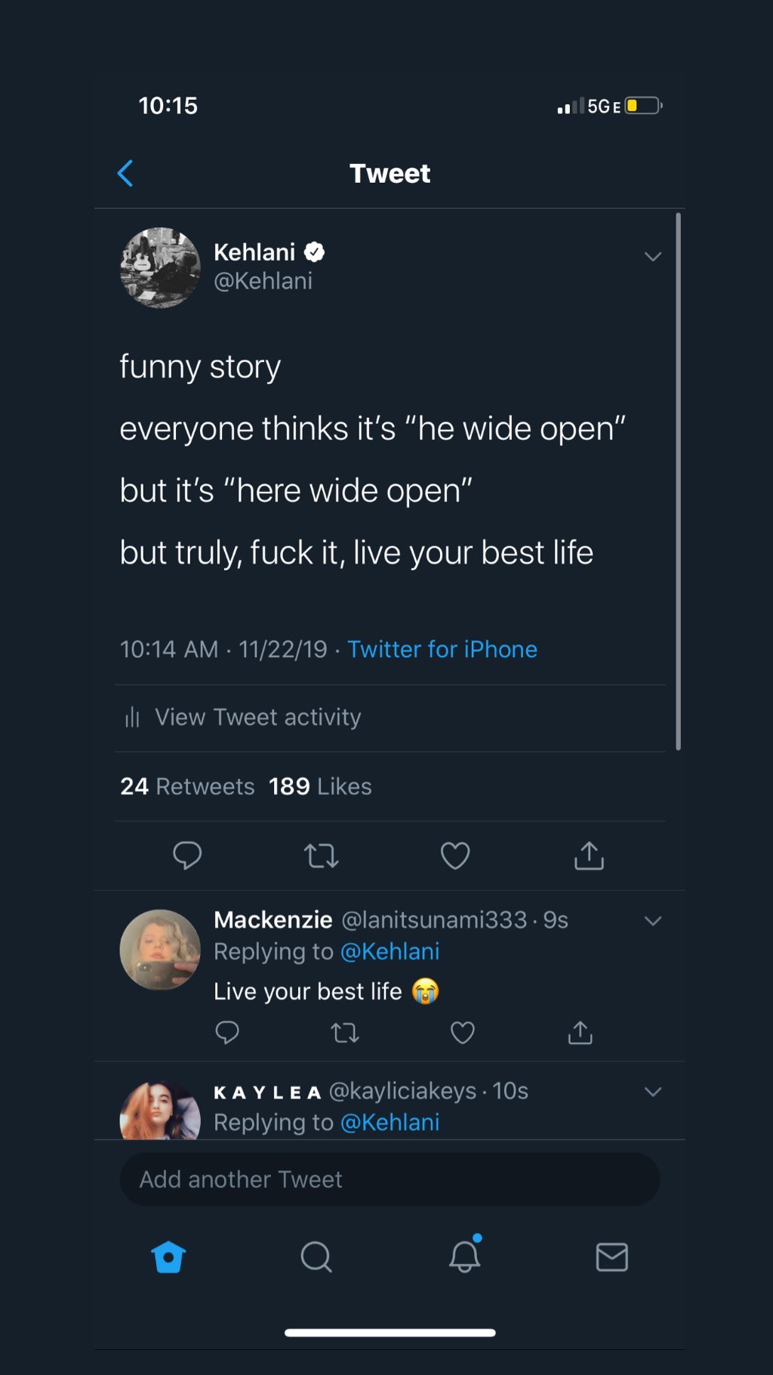Open the Twitter for iPhone link

442,649
